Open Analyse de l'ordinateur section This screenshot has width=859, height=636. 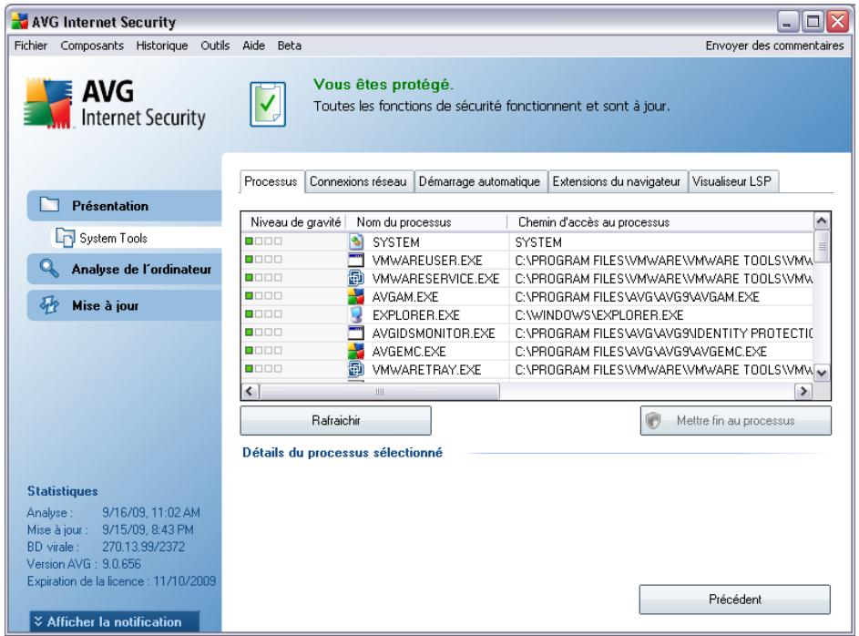(125, 269)
